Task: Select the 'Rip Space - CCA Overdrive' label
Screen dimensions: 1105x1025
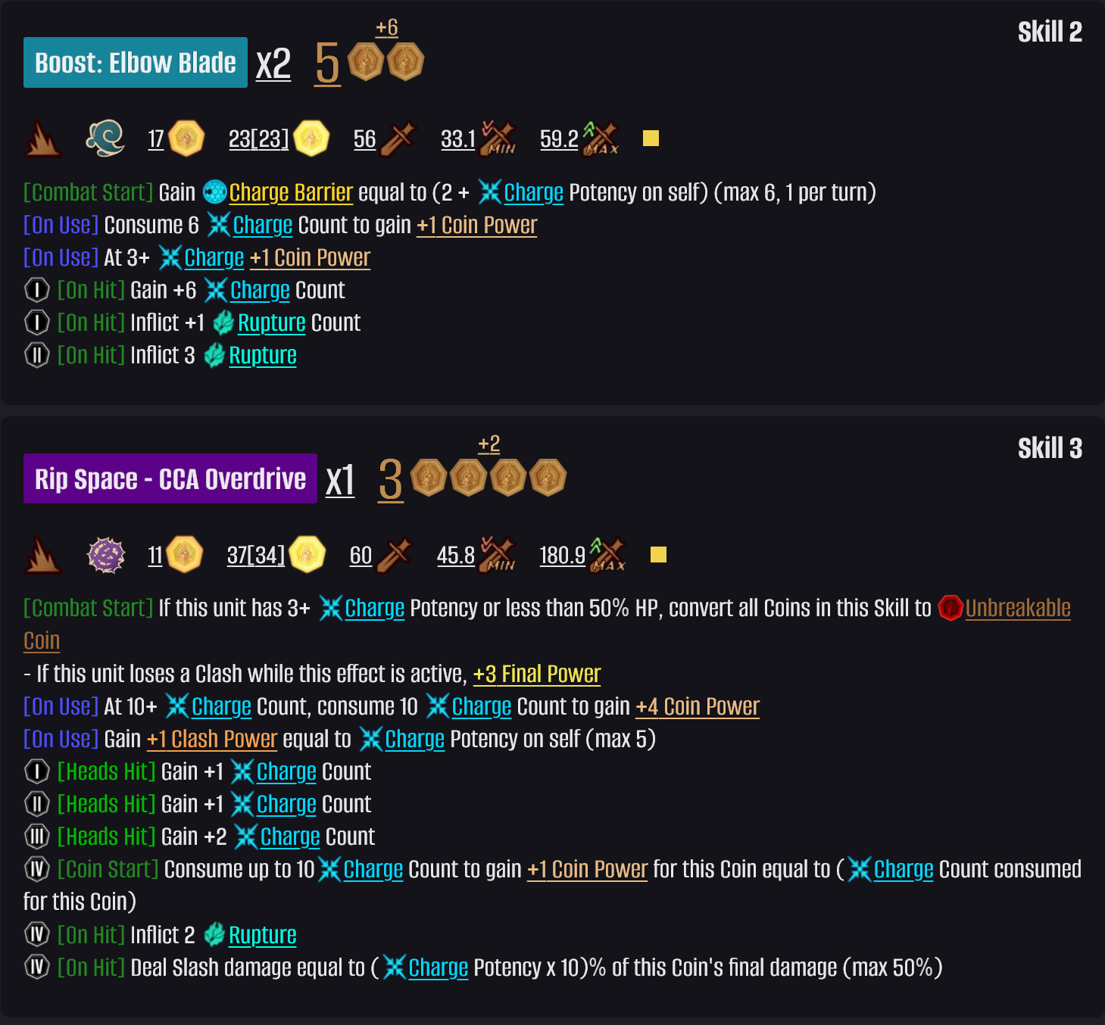Action: coord(170,478)
